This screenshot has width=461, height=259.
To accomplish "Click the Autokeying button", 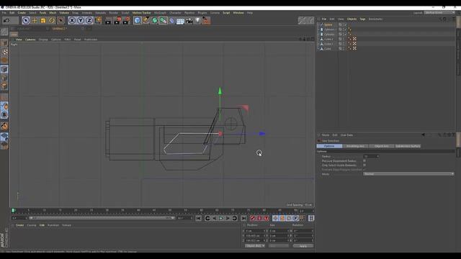I will click(259, 218).
